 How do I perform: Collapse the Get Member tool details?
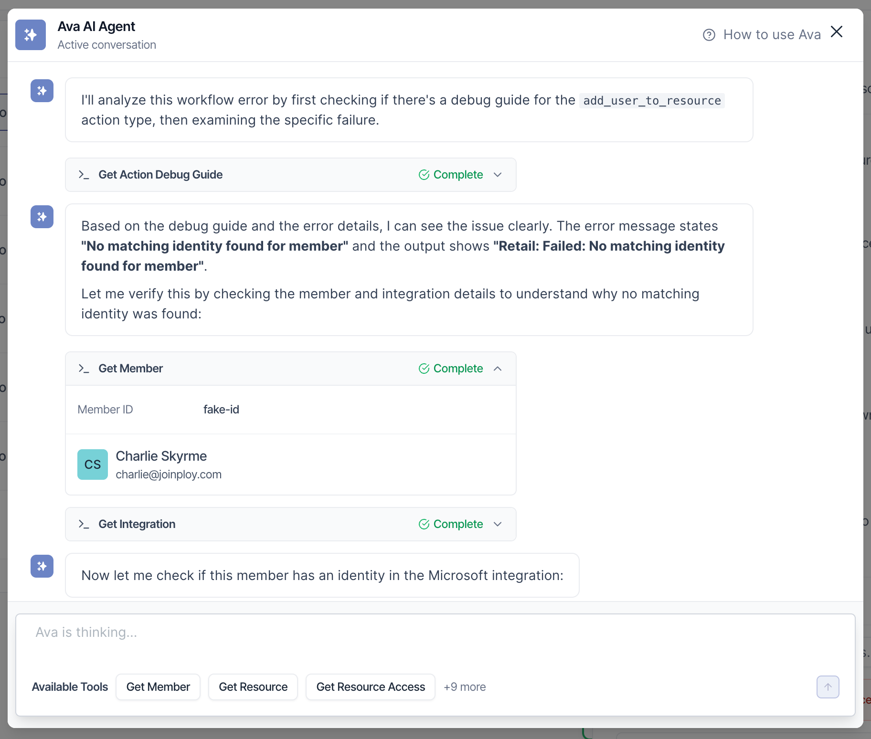(x=498, y=369)
